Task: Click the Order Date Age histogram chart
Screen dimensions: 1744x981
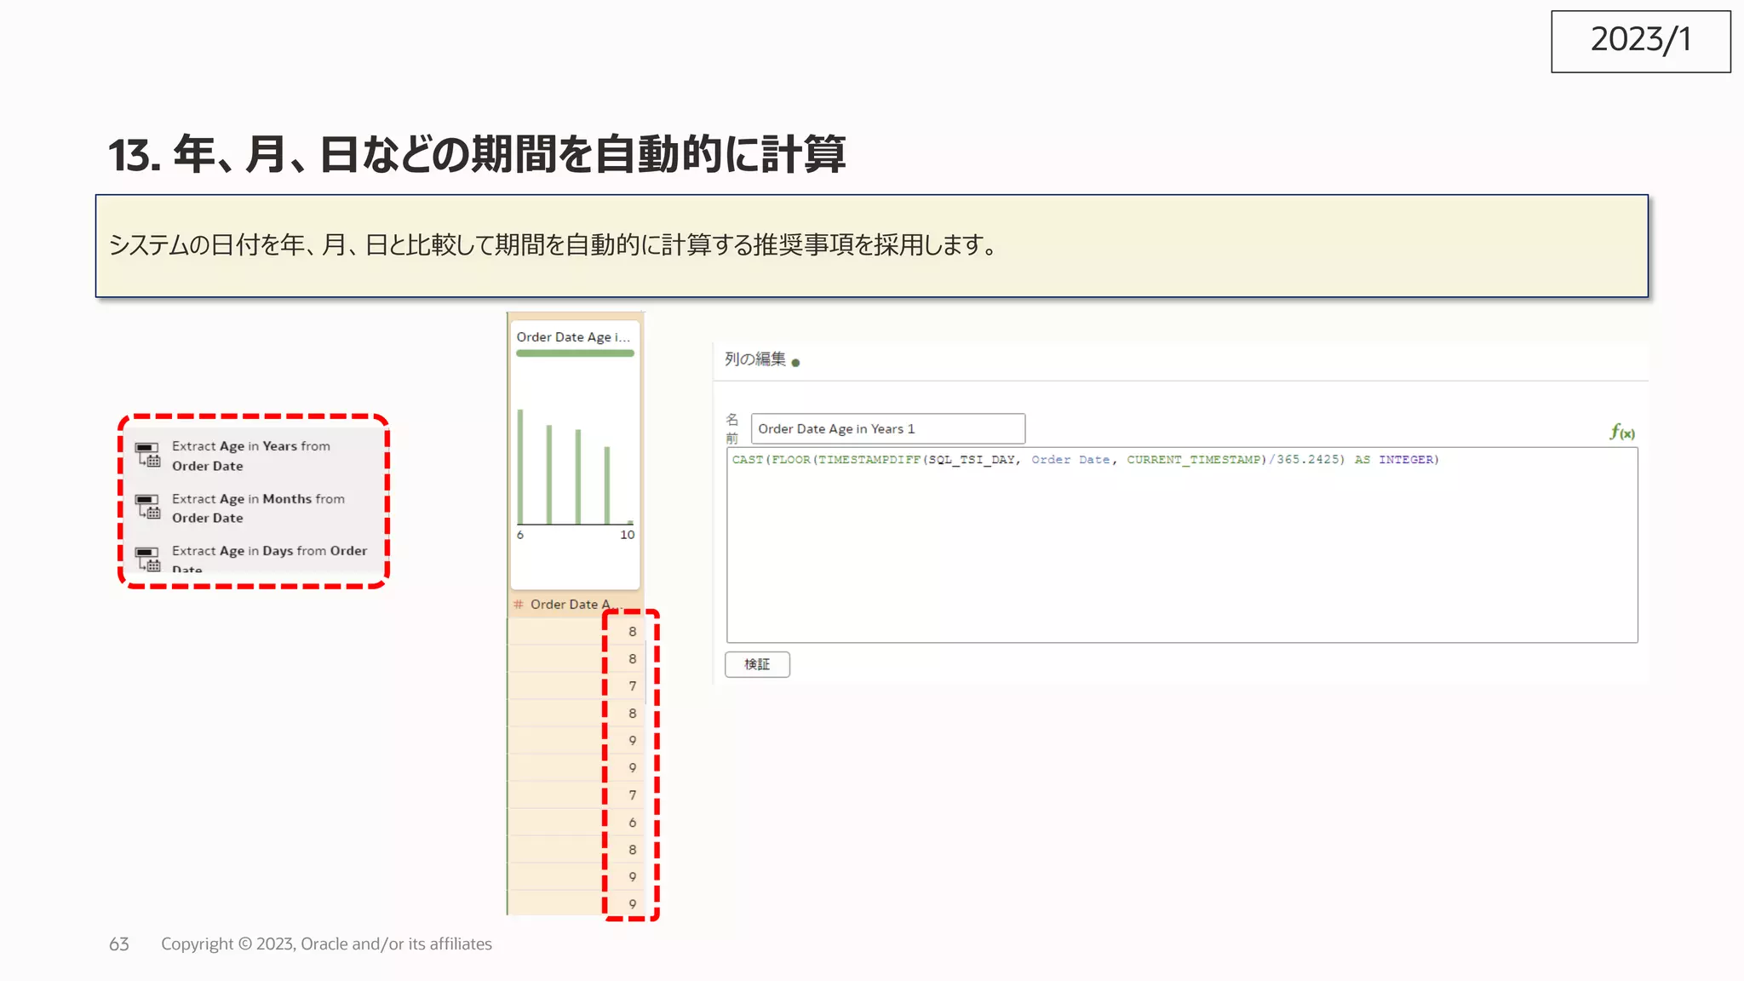Action: pyautogui.click(x=576, y=467)
